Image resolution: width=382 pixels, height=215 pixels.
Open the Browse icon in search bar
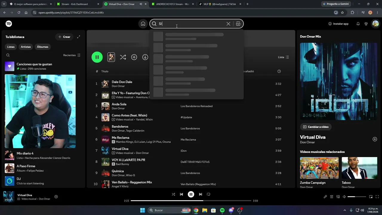tap(238, 24)
